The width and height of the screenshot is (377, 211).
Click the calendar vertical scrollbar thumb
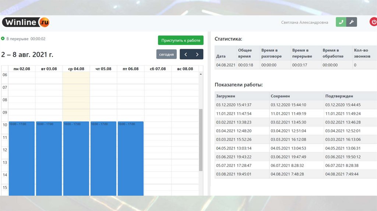(x=201, y=140)
